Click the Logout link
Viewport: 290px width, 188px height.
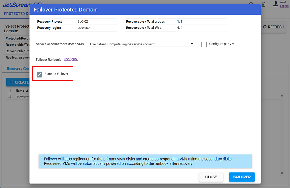[284, 6]
